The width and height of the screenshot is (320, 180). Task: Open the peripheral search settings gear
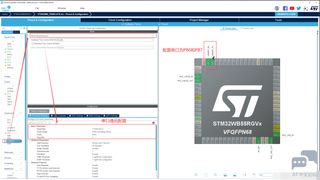point(24,28)
